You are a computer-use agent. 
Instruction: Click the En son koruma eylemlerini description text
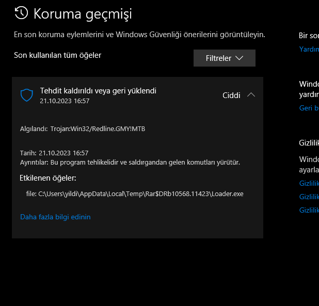click(x=139, y=35)
